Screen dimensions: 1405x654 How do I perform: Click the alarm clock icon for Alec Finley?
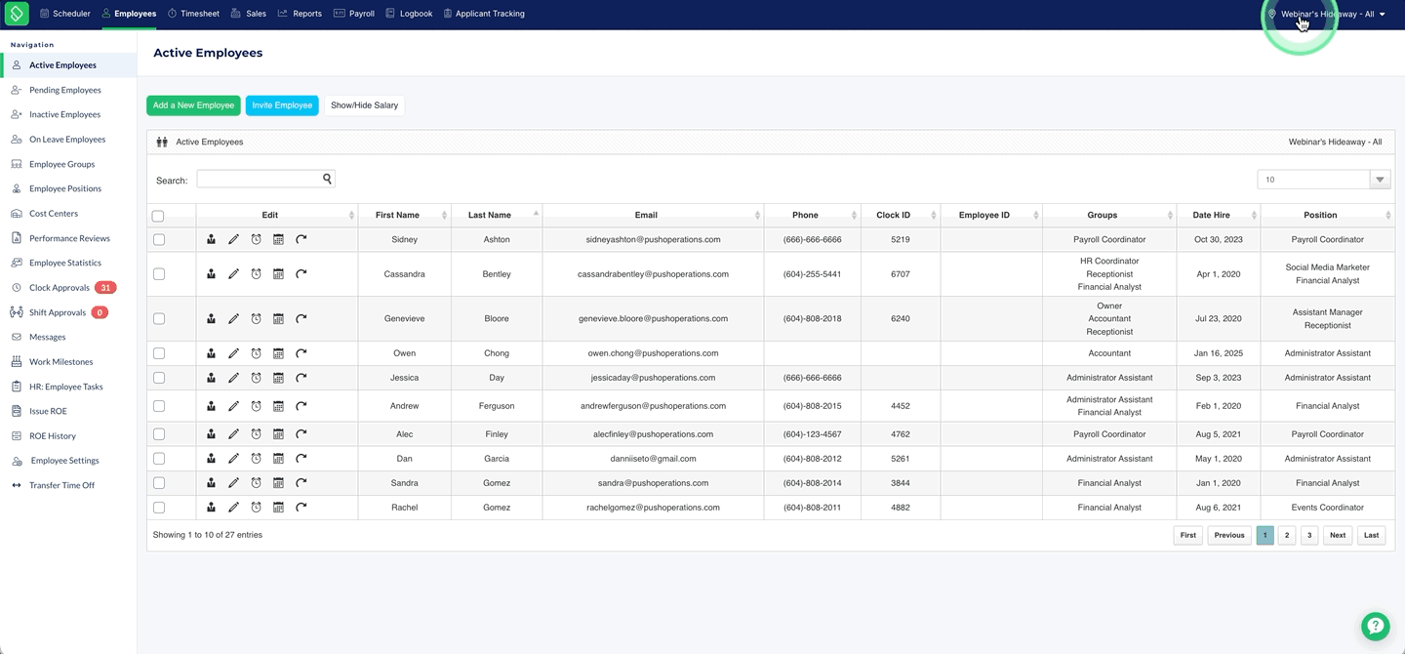pyautogui.click(x=256, y=434)
